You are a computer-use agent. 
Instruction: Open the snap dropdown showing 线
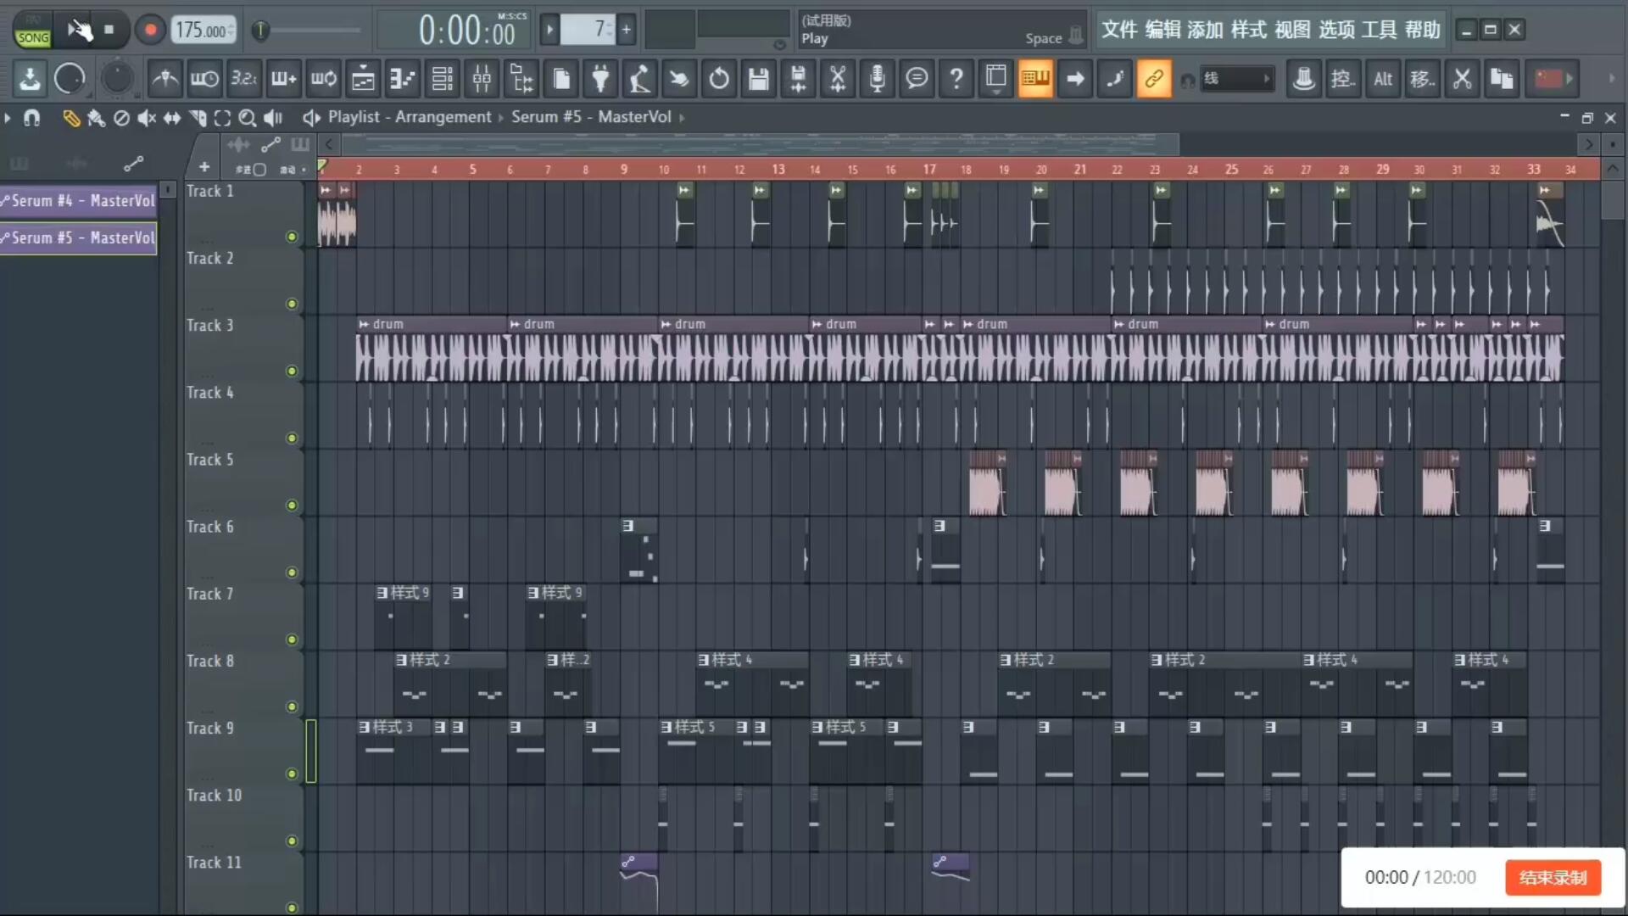click(1237, 79)
